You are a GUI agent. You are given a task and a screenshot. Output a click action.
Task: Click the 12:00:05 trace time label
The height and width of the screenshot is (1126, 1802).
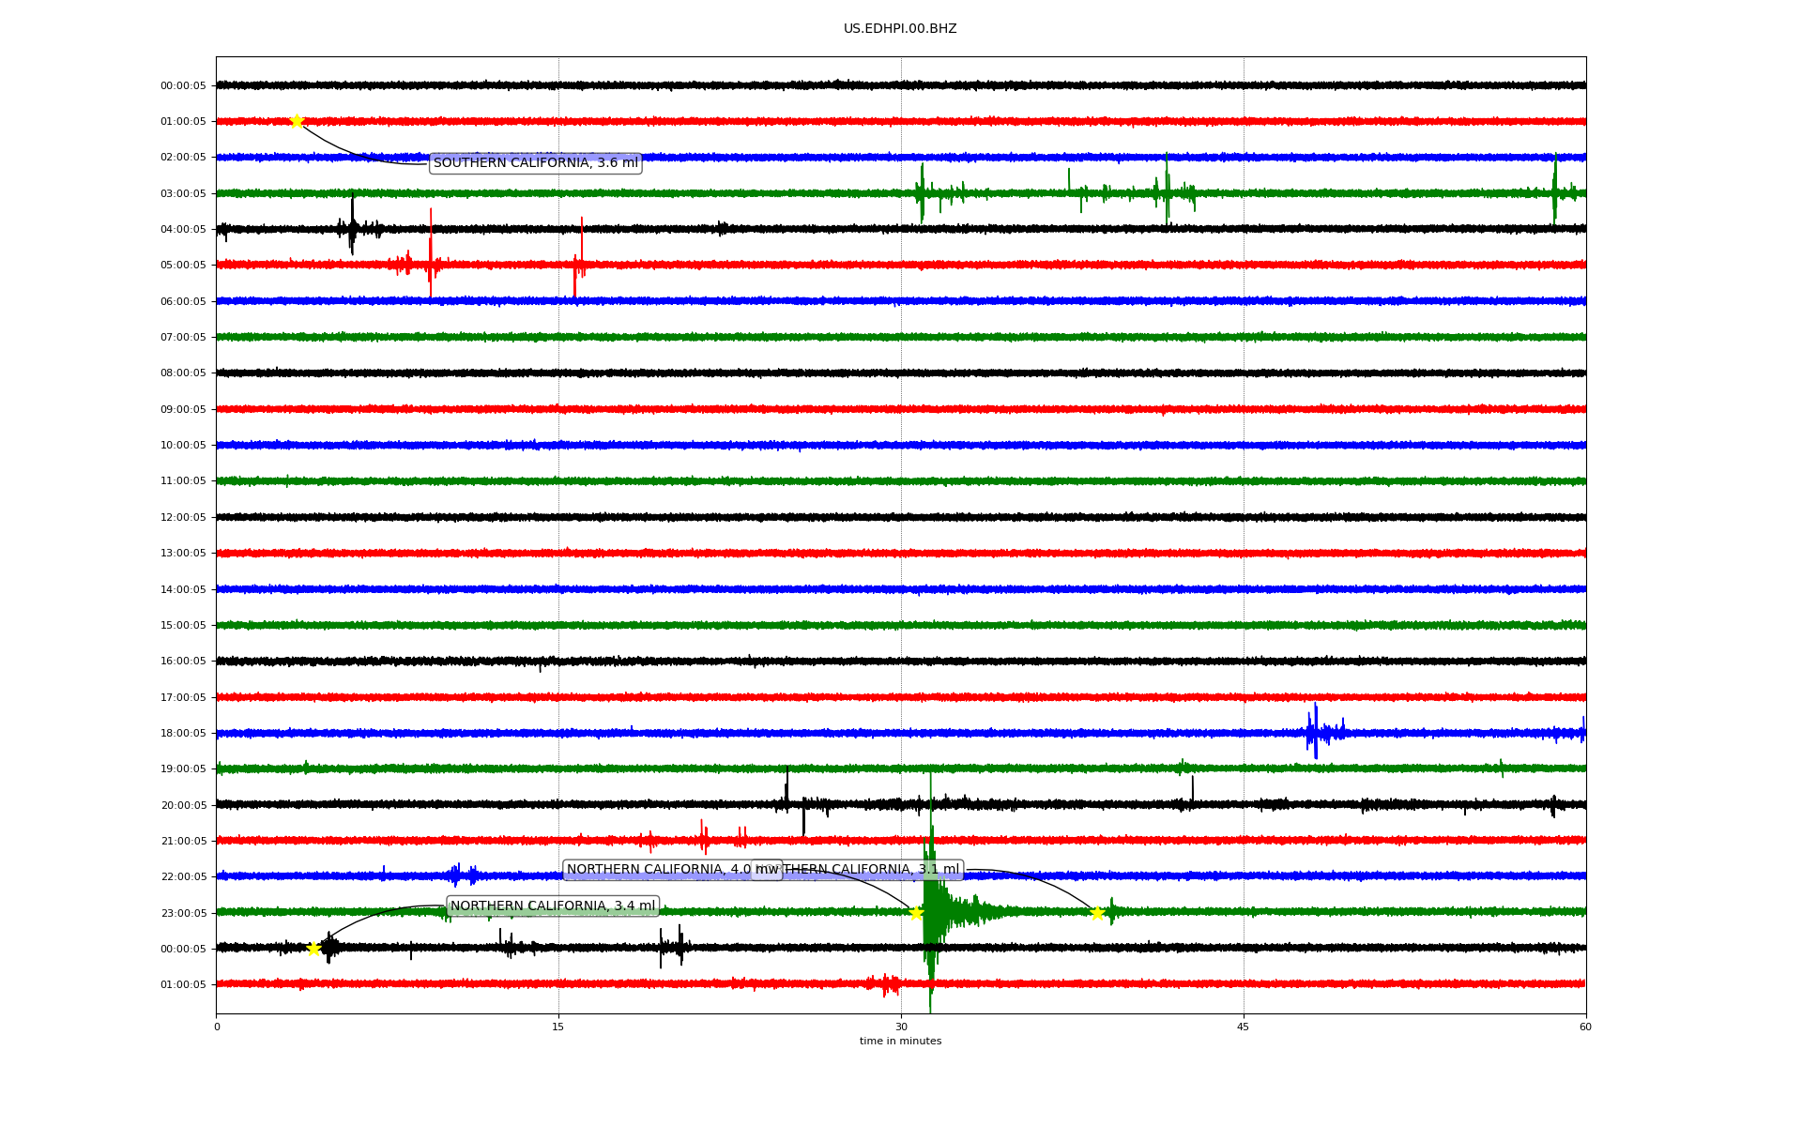183,517
